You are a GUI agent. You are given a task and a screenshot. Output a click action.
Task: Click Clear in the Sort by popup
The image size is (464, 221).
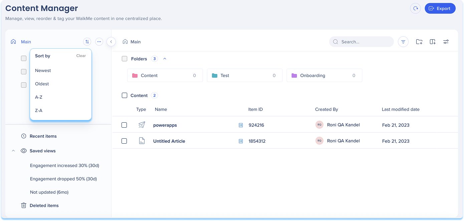pos(81,56)
